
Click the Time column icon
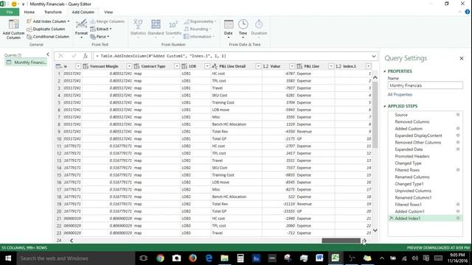[243, 24]
